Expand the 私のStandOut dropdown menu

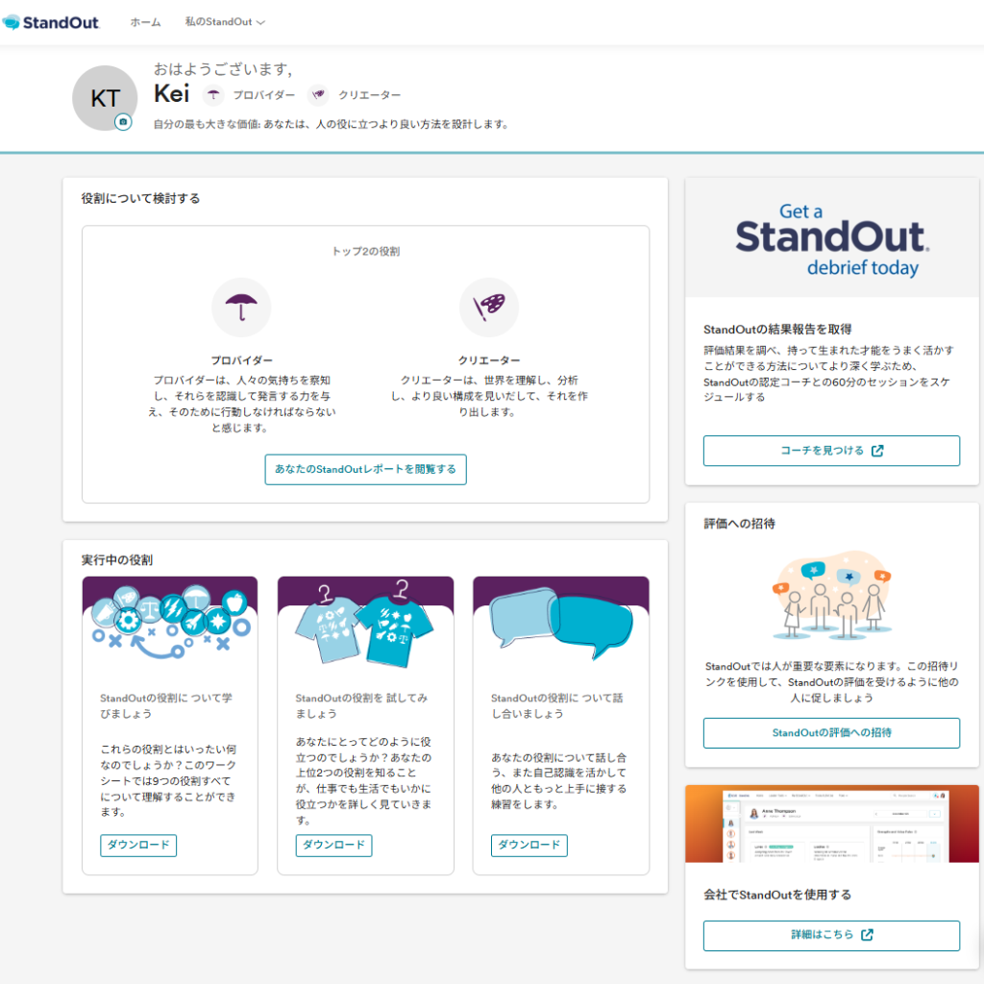[x=225, y=22]
